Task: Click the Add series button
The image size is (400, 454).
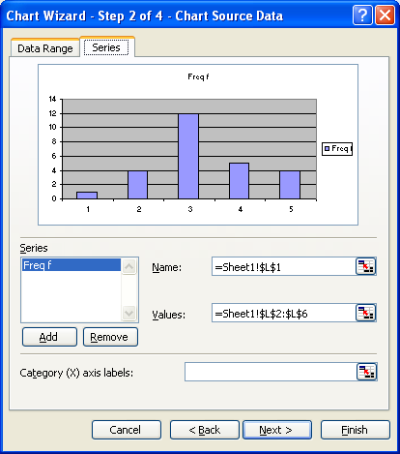Action: [49, 337]
